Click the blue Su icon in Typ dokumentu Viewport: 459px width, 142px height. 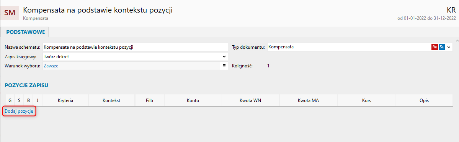442,47
